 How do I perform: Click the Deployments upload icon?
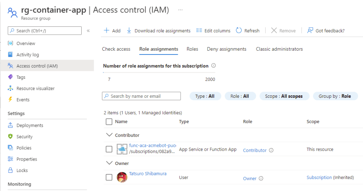click(x=10, y=125)
